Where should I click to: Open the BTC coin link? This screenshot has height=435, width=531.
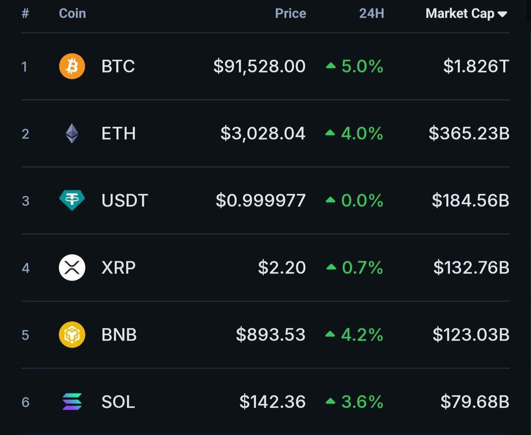118,67
